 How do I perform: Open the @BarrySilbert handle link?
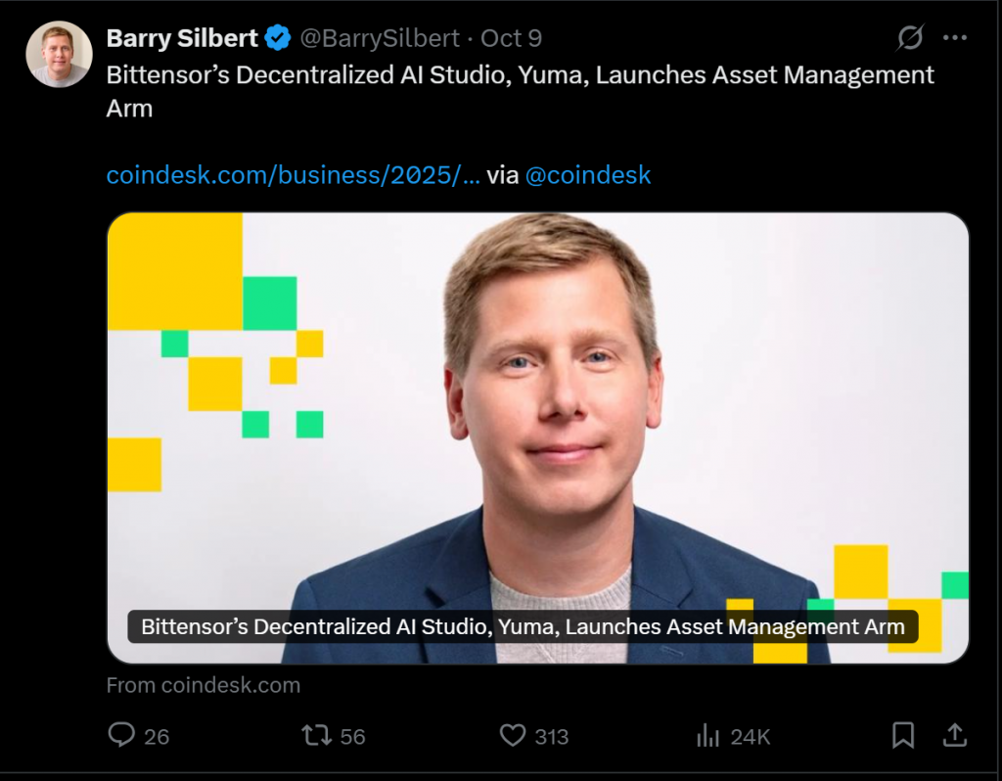click(x=379, y=38)
